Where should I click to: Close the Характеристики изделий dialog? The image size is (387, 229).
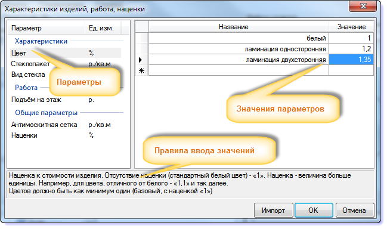(363, 6)
